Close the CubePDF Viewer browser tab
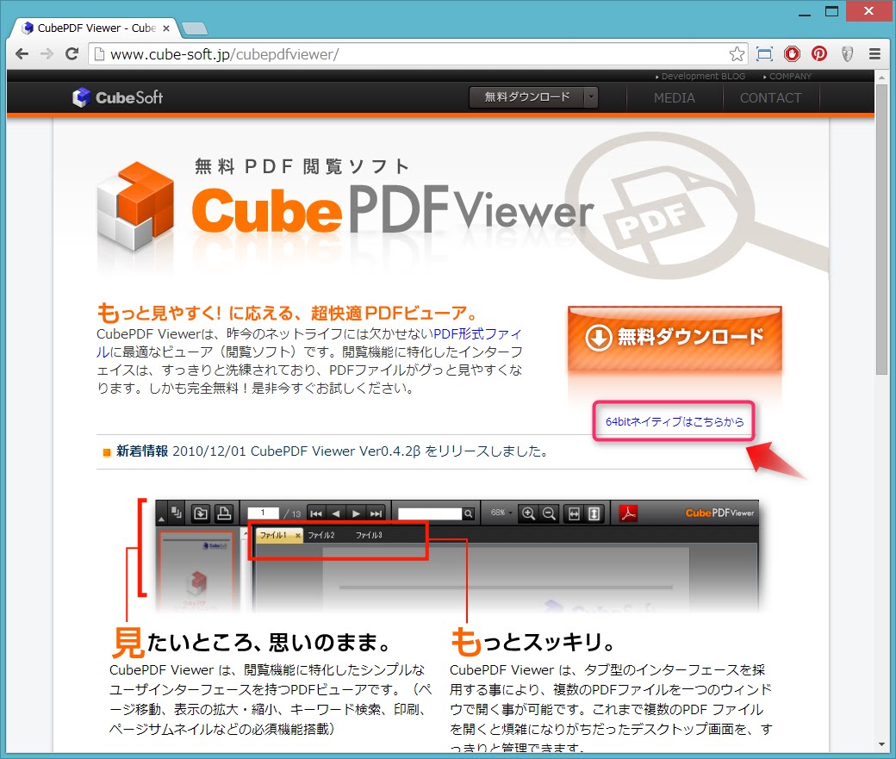 (x=166, y=28)
